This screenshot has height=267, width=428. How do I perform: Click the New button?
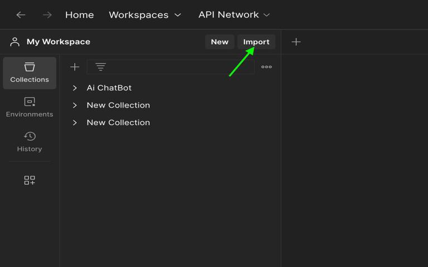point(220,42)
